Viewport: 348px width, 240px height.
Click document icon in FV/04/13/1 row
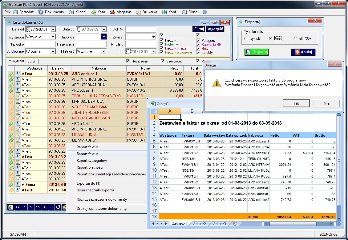pos(18,129)
